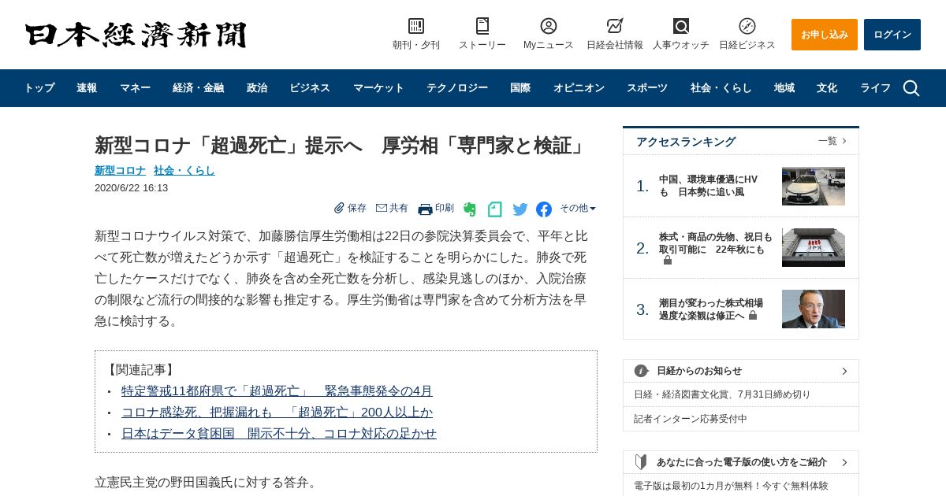Open related article コロナ感染死、把握漏れも

pyautogui.click(x=277, y=412)
